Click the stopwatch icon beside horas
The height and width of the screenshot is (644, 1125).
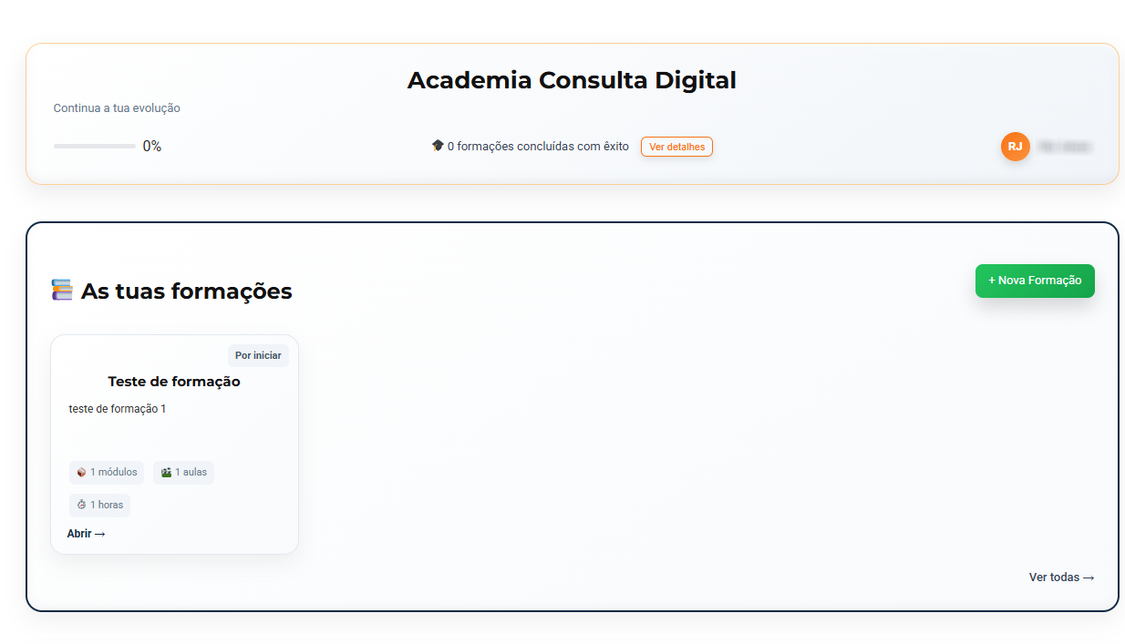(x=81, y=505)
